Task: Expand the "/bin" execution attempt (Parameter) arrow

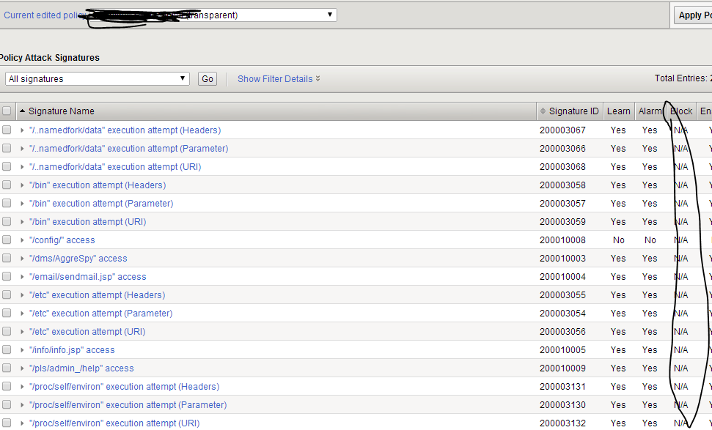Action: 22,204
